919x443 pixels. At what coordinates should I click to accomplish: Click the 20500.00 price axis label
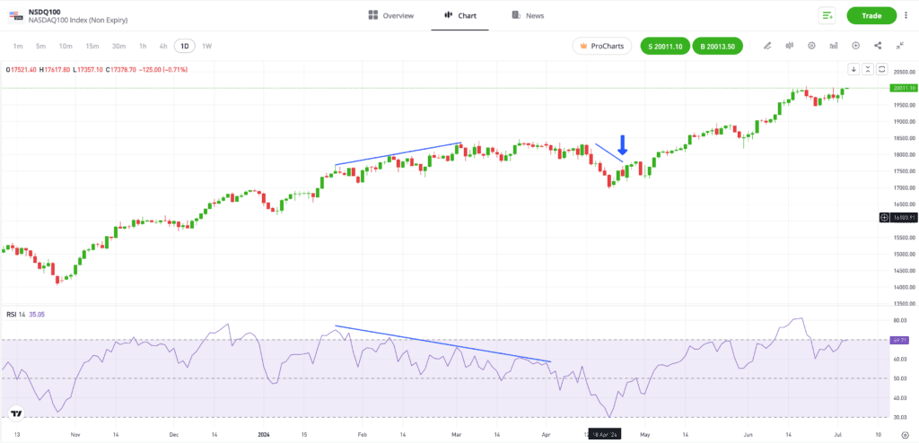click(x=903, y=72)
